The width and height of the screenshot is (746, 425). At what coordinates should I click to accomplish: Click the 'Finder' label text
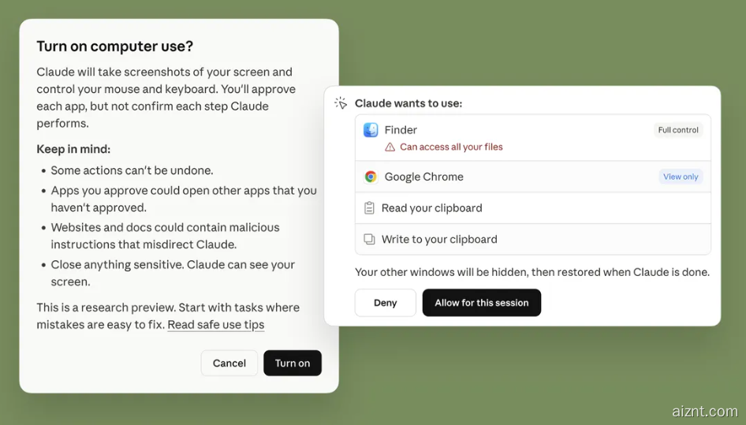(x=401, y=130)
